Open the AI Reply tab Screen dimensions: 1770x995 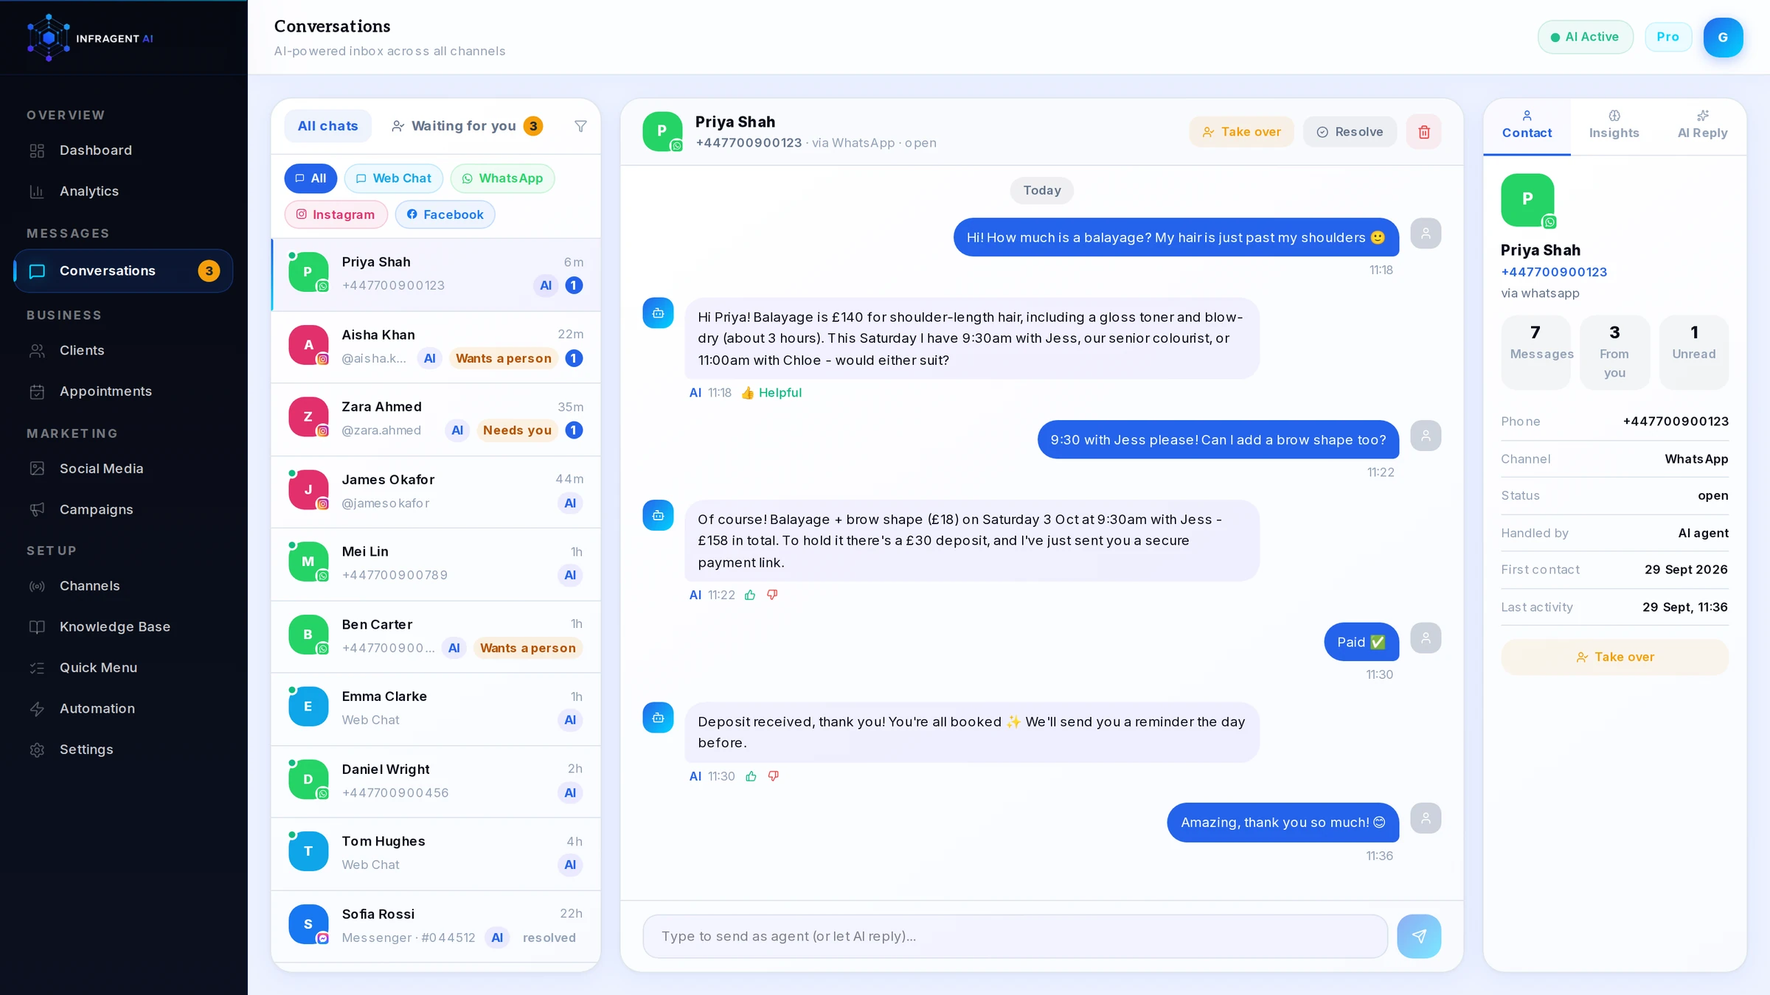tap(1702, 125)
